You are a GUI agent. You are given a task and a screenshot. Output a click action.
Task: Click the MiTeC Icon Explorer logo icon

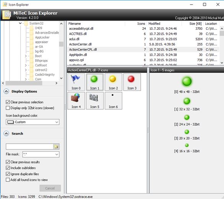click(6, 15)
